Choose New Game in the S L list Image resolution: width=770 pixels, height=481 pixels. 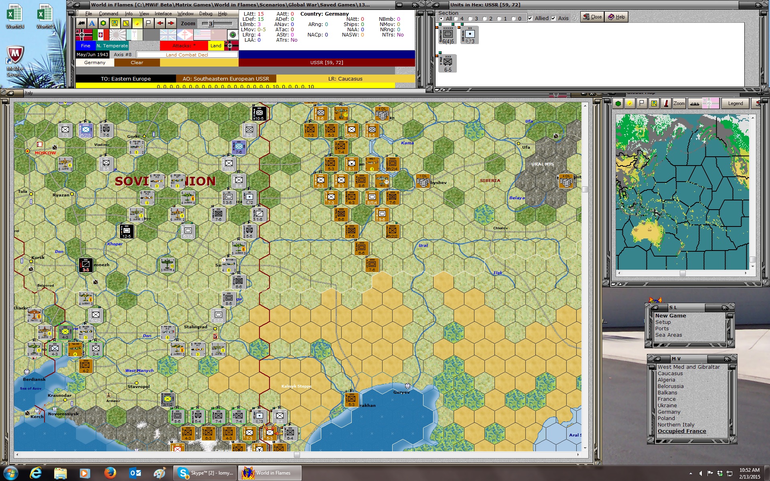pos(671,315)
